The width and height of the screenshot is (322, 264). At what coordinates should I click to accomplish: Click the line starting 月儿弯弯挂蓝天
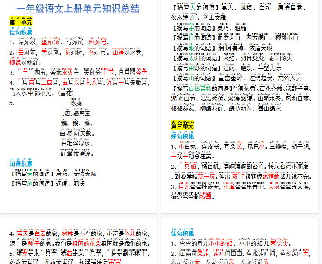(241, 186)
